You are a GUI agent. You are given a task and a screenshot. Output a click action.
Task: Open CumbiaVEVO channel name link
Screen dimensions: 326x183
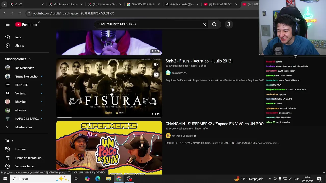(x=180, y=73)
